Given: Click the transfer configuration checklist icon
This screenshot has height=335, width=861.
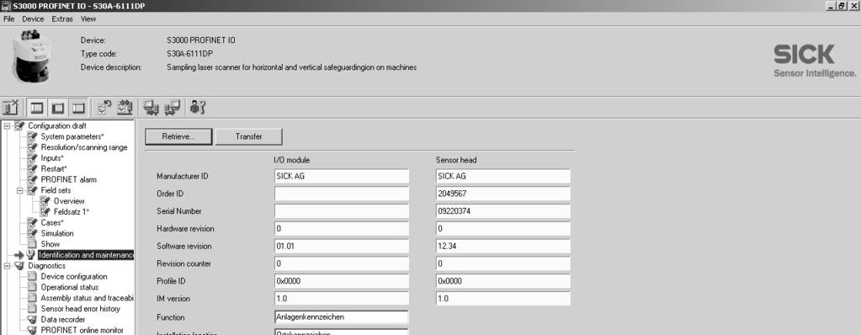Looking at the screenshot, I should point(125,107).
